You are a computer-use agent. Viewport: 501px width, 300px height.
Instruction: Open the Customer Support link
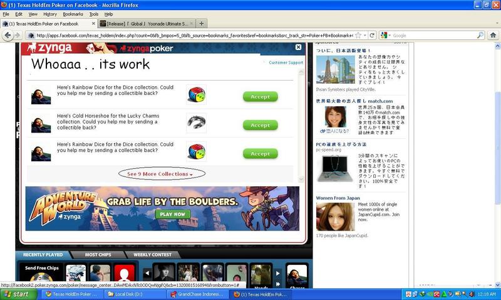(286, 62)
